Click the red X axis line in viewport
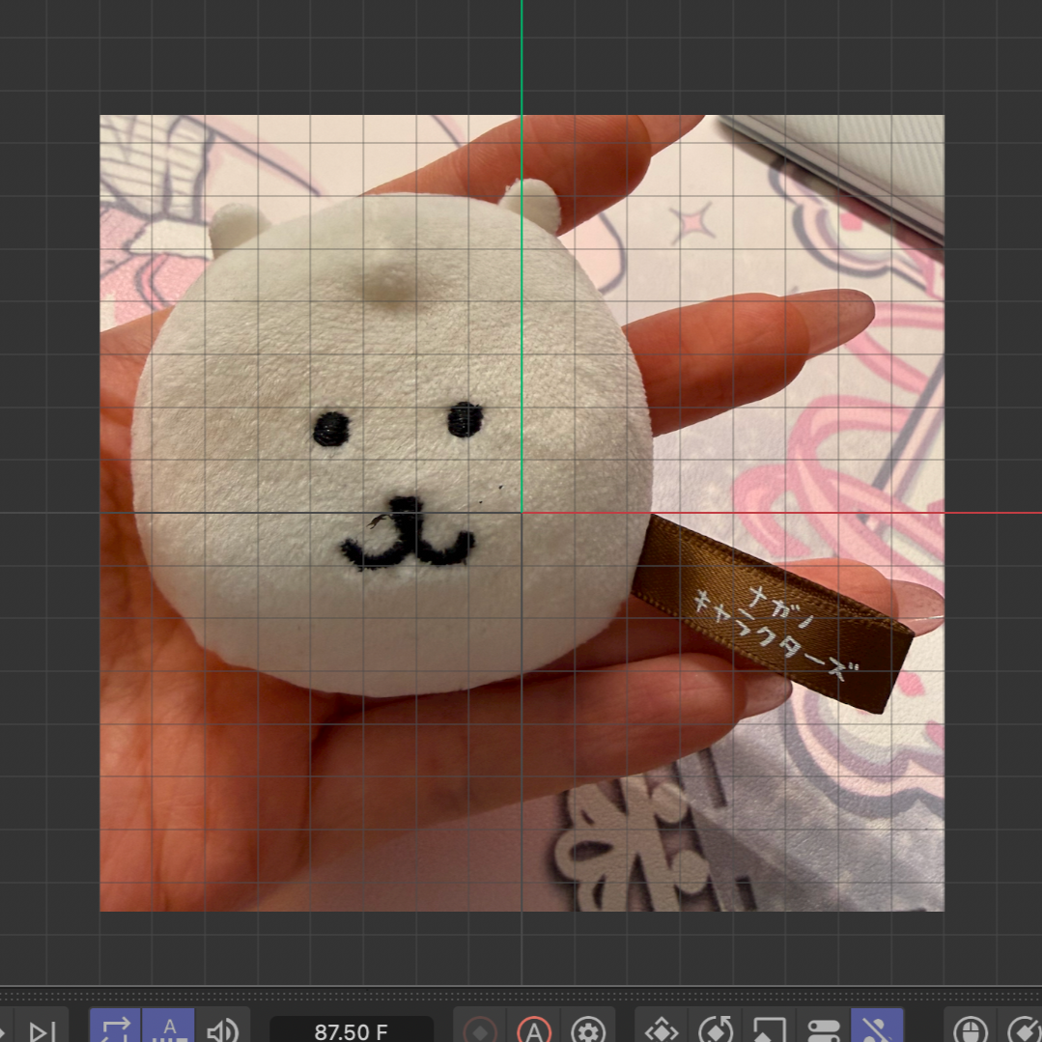 click(x=782, y=513)
